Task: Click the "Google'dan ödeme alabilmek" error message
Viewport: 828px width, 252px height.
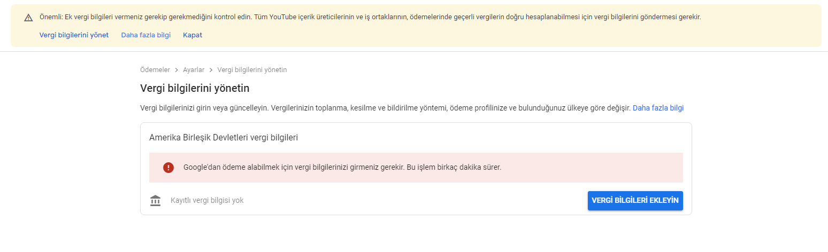Action: [x=342, y=167]
